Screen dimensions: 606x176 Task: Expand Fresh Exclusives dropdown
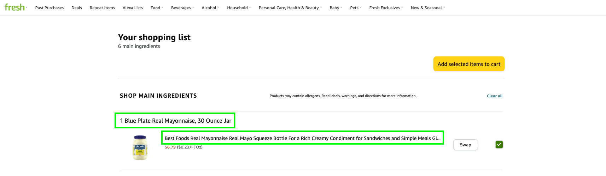(x=386, y=8)
